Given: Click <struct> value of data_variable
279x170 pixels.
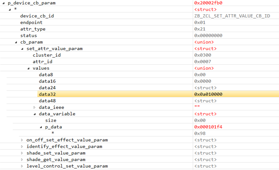Looking at the screenshot, I should 205,114.
